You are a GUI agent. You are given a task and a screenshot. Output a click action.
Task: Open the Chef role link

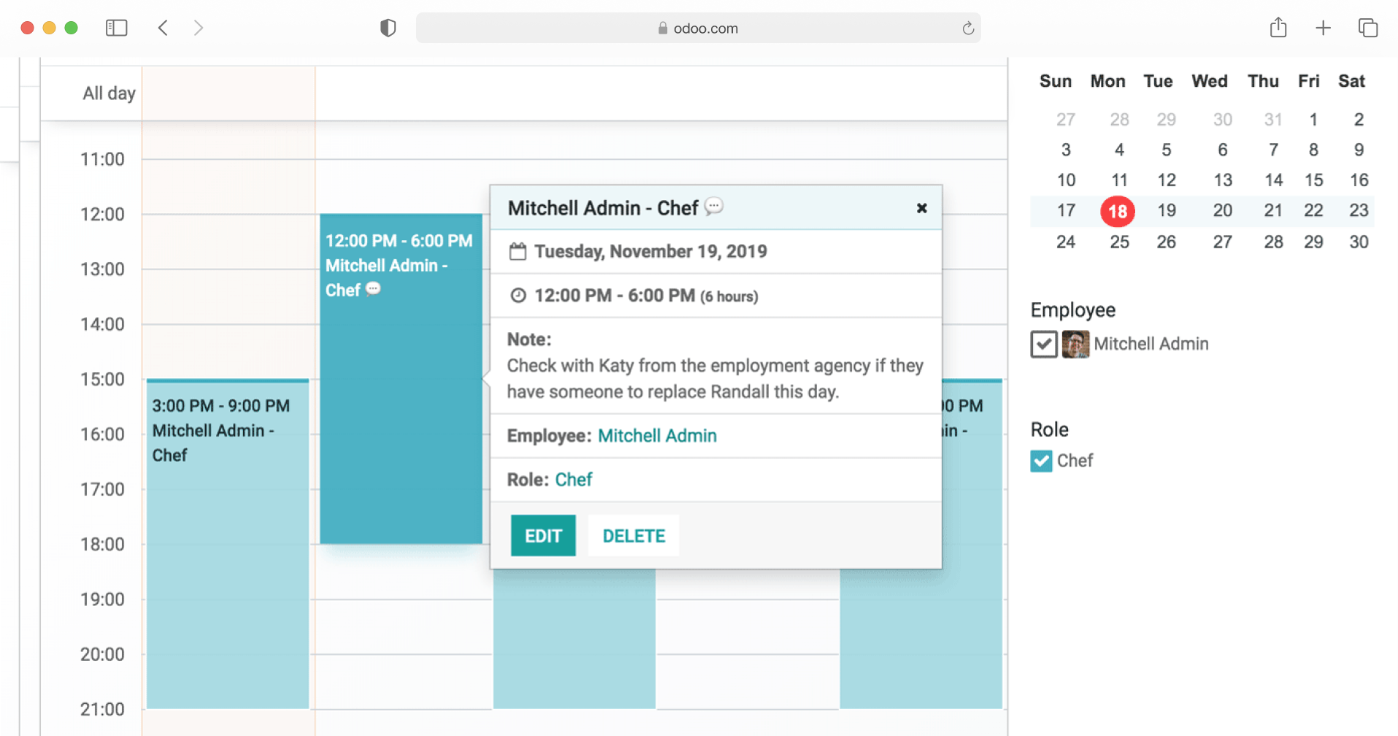pyautogui.click(x=574, y=480)
